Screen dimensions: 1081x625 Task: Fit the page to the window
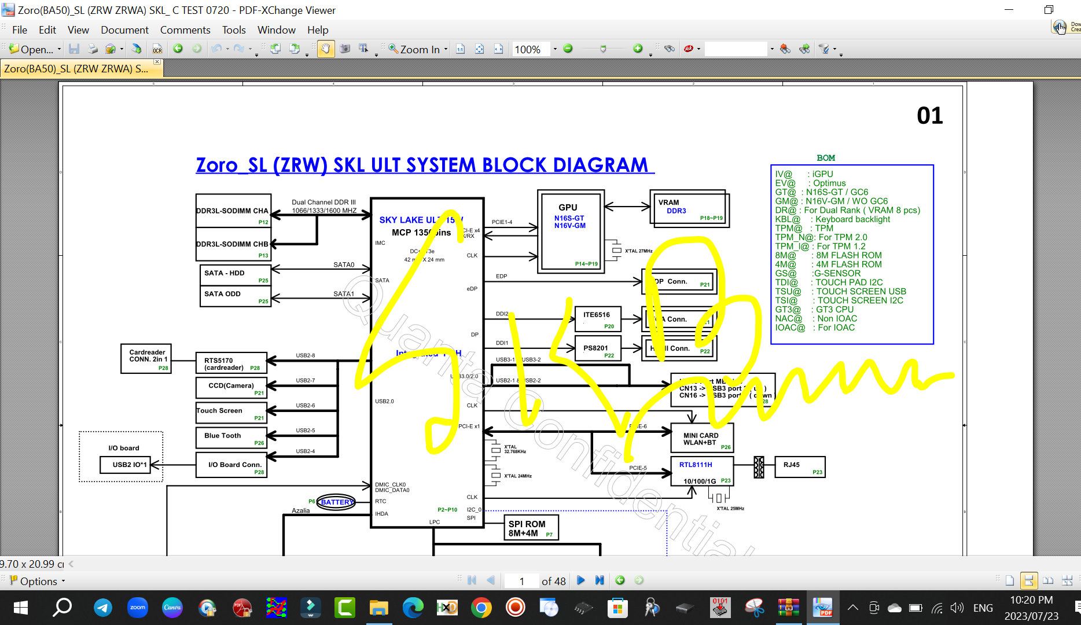click(x=480, y=49)
